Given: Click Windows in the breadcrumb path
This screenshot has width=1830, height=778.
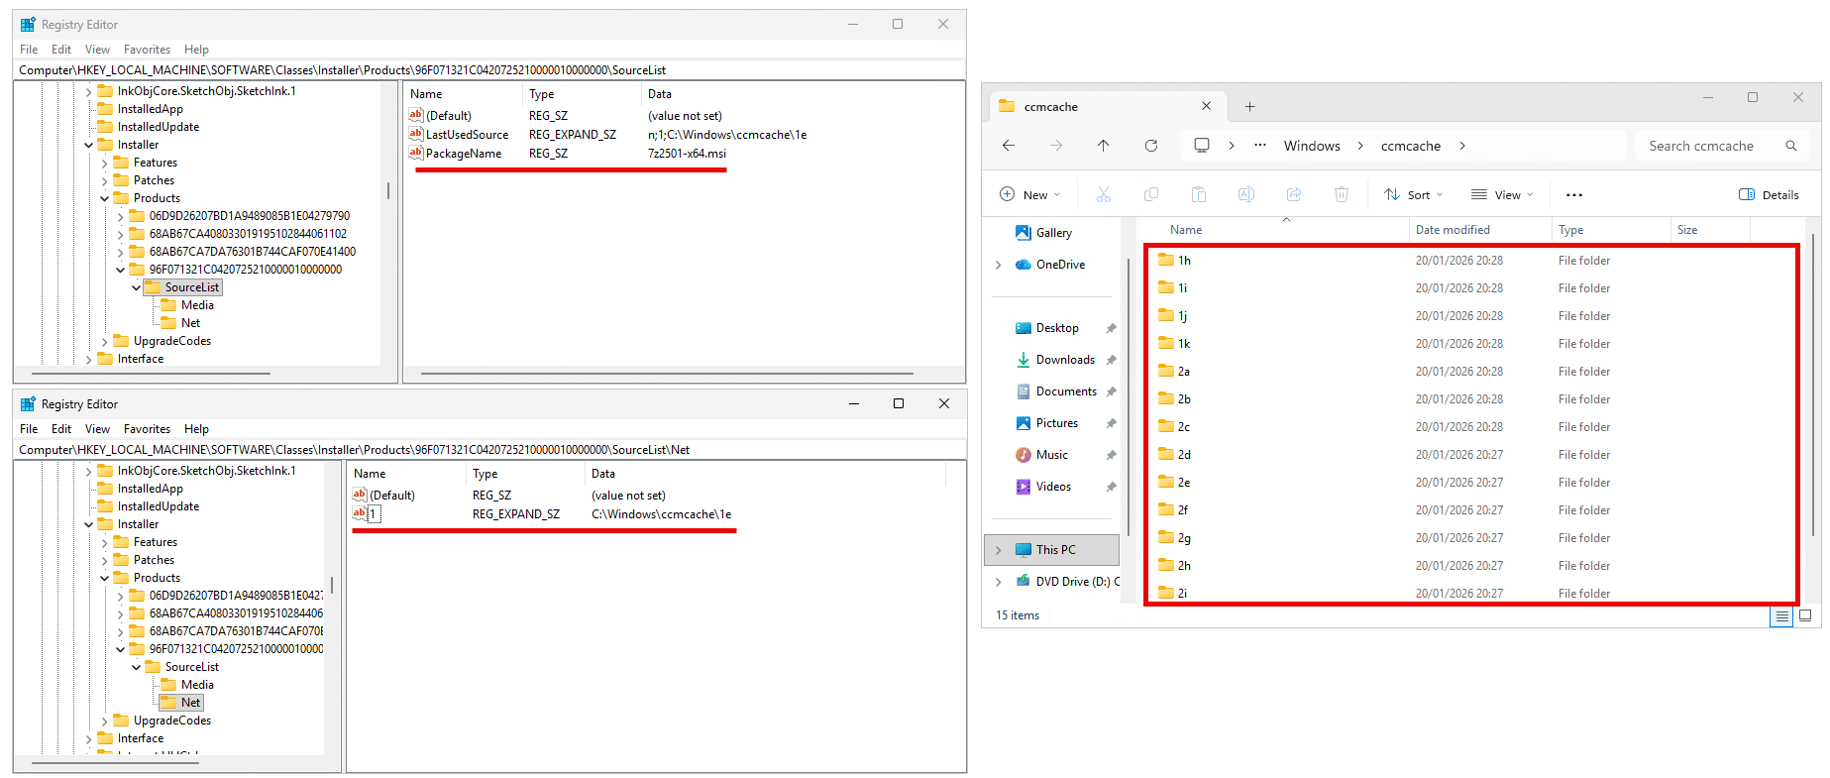Looking at the screenshot, I should (1311, 146).
